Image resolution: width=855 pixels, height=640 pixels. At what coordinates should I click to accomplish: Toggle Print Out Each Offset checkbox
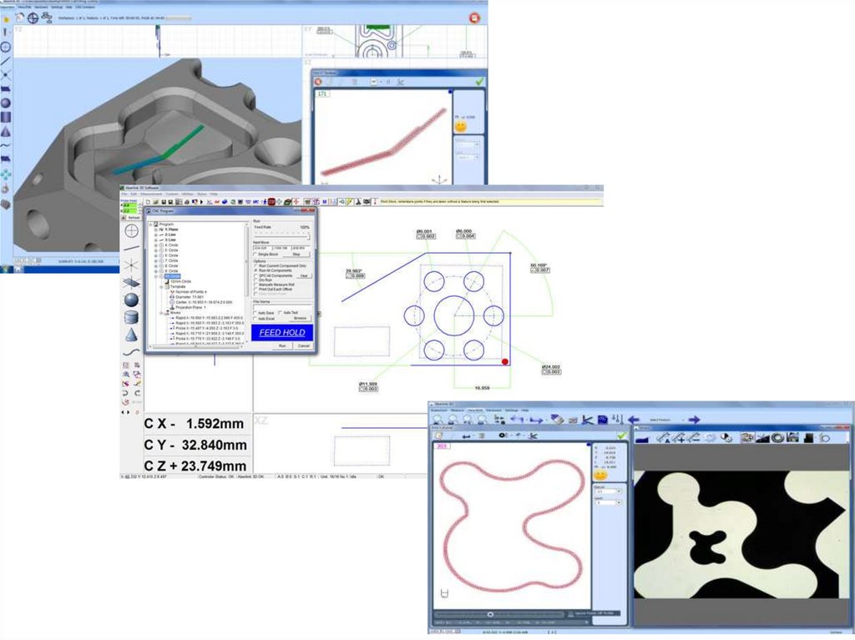(x=255, y=289)
